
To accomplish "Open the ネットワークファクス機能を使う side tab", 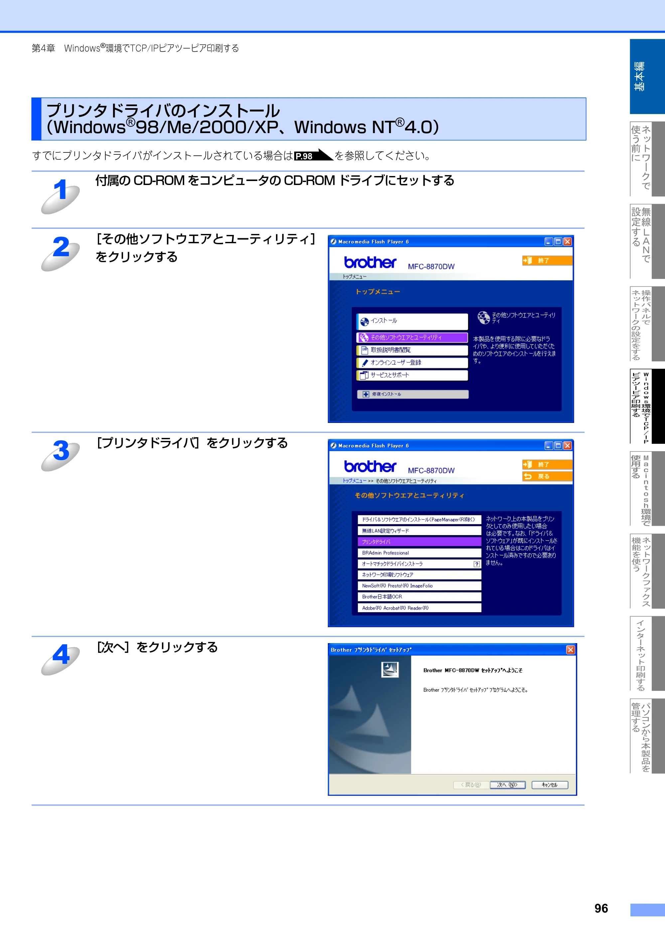I will pos(647,571).
